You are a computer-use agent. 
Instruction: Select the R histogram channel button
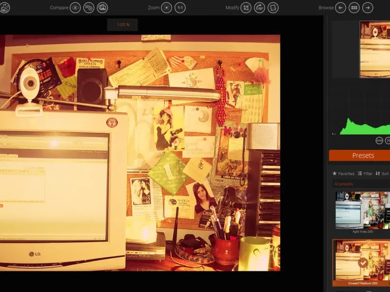click(388, 141)
